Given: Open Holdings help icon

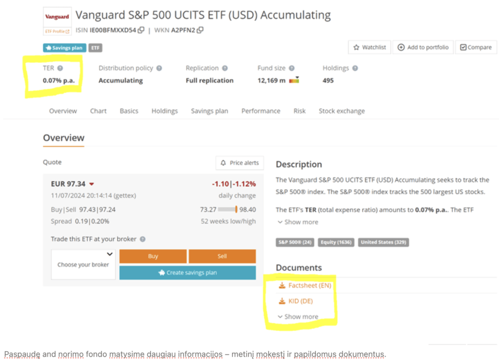Looking at the screenshot, I should coord(355,68).
